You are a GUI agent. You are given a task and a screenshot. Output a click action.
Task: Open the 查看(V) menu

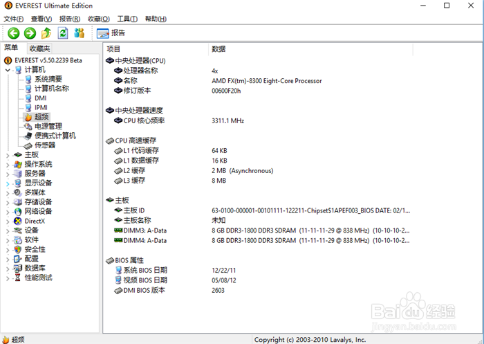coord(41,19)
